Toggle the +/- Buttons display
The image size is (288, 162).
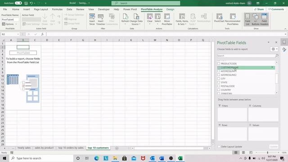click(255, 19)
